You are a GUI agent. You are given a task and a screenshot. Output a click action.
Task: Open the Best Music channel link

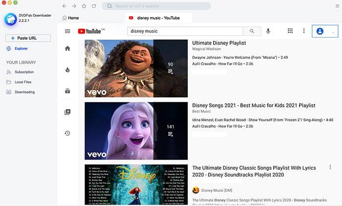pos(201,112)
